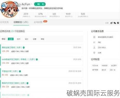120x98 pixels.
Task: Click chat icon beside 高级运维工程师
Action: [24, 47]
